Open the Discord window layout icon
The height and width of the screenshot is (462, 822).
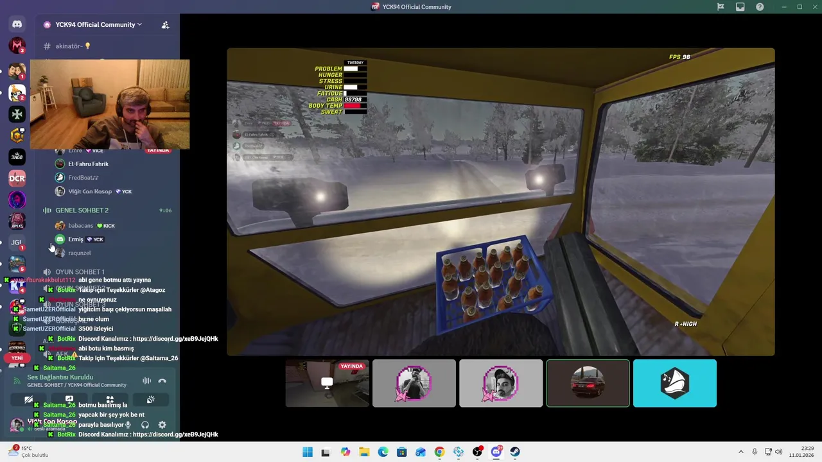click(x=740, y=7)
